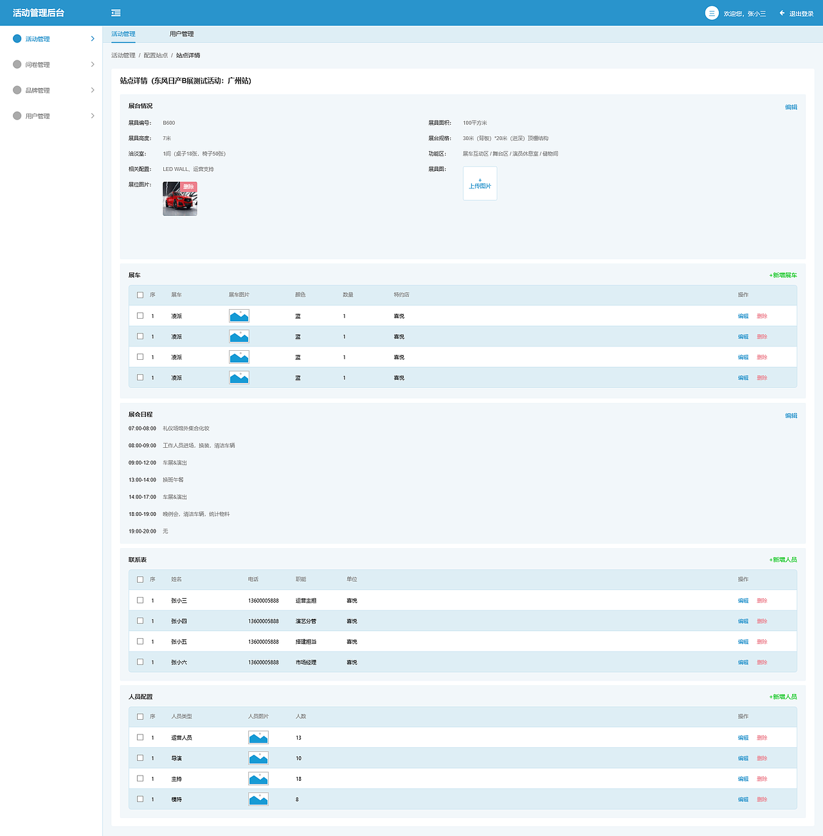The width and height of the screenshot is (823, 836).
Task: Switch to the 活动管理 top tab
Action: pyautogui.click(x=123, y=34)
